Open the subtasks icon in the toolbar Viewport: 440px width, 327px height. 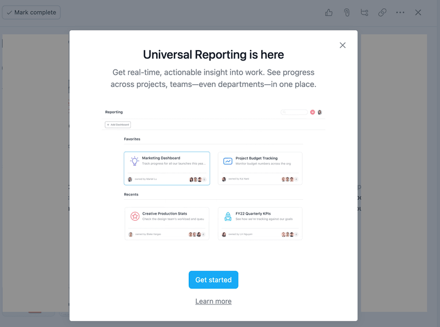coord(365,12)
